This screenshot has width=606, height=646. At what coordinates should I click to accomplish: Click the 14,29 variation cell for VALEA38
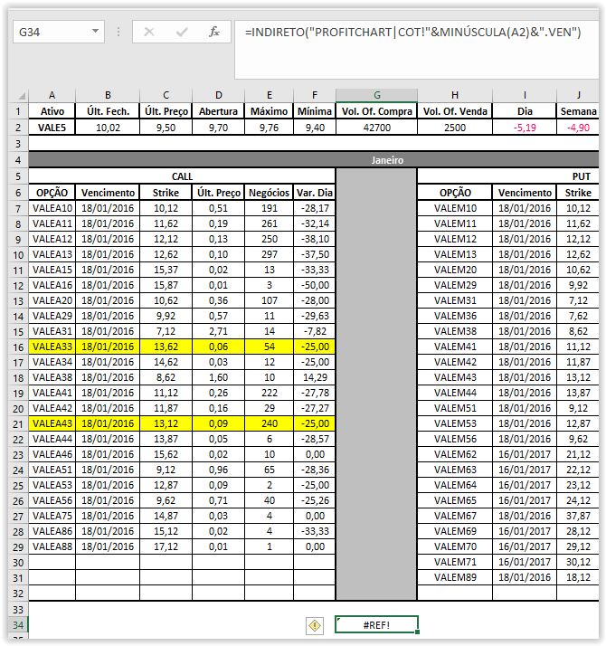click(x=315, y=377)
